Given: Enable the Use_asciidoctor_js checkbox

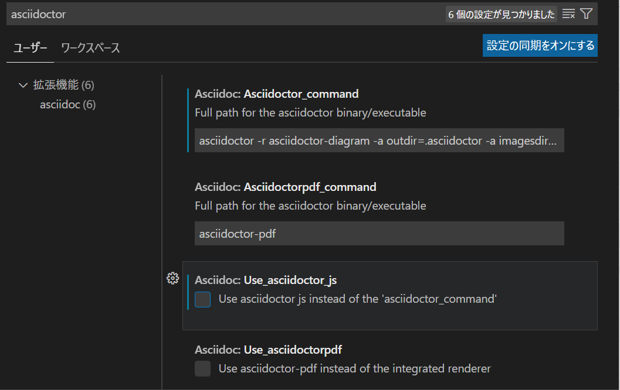Looking at the screenshot, I should [x=203, y=300].
